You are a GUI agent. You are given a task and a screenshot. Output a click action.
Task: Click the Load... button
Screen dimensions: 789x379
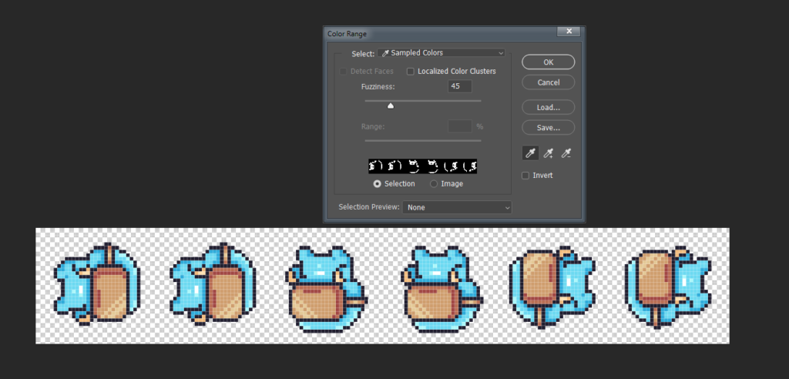click(x=549, y=107)
